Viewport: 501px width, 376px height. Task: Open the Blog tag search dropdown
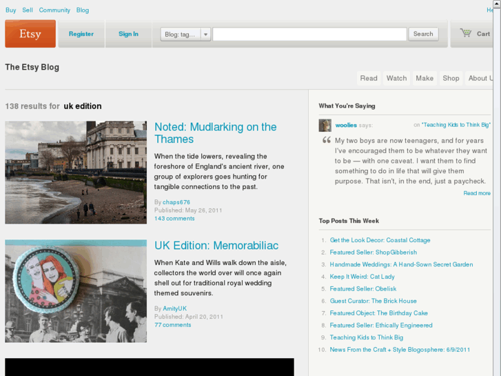(185, 34)
